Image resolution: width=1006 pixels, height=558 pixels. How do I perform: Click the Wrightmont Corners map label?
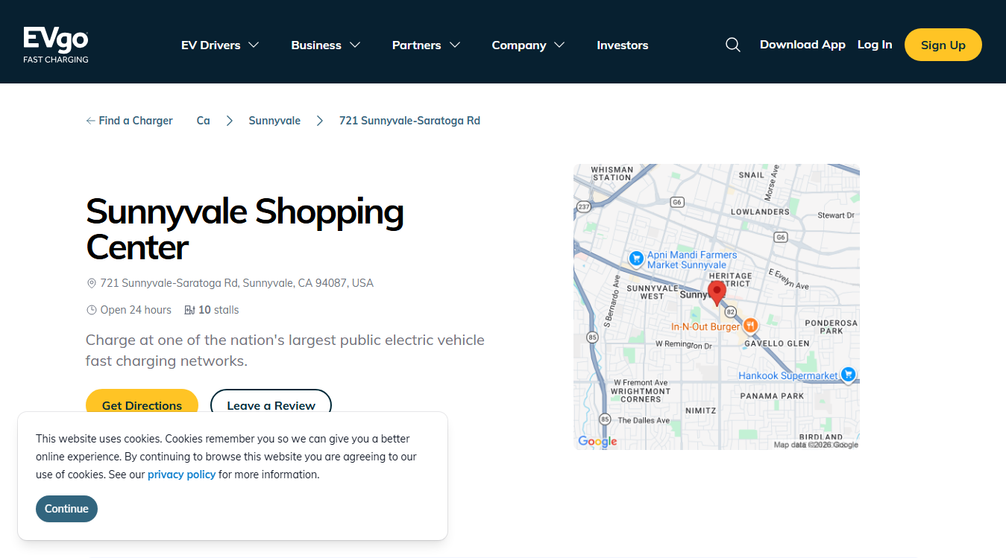click(x=641, y=395)
